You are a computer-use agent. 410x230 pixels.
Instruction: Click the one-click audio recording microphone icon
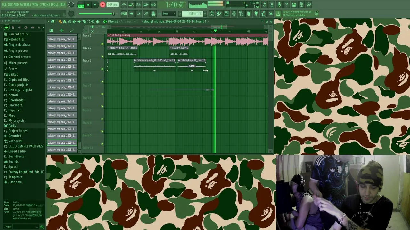point(279,4)
